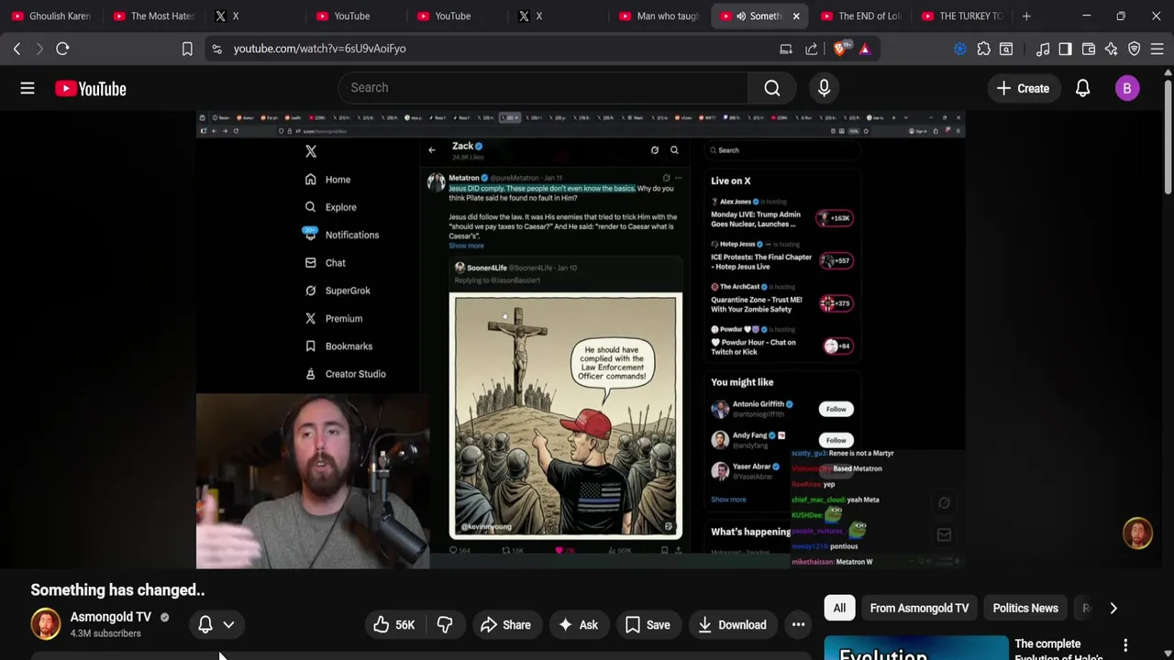Switch to the Man who taught tab
This screenshot has height=660, width=1174.
tap(659, 16)
